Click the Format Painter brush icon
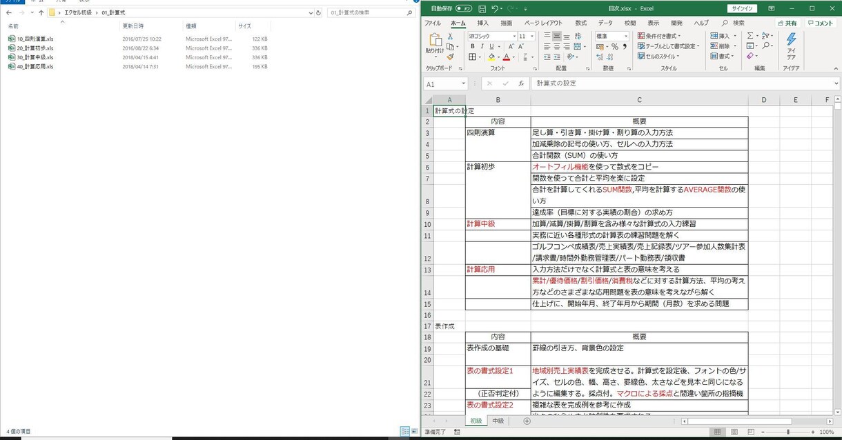This screenshot has width=842, height=440. (450, 57)
